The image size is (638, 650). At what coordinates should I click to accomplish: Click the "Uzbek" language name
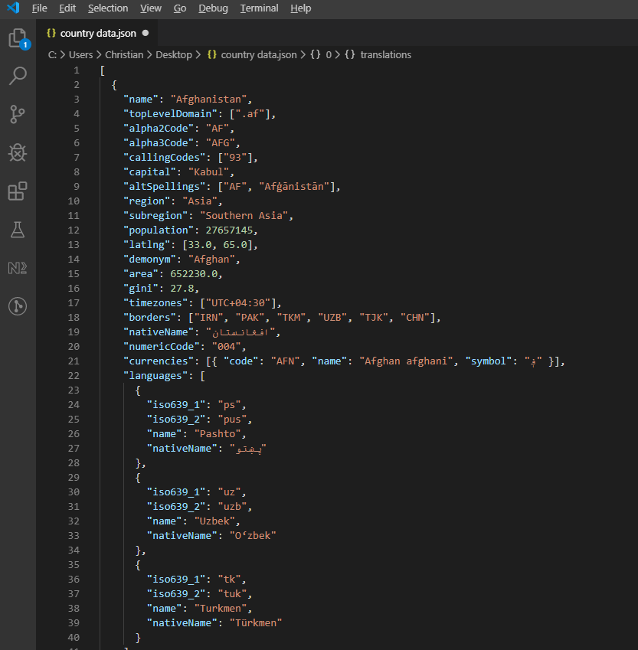214,521
